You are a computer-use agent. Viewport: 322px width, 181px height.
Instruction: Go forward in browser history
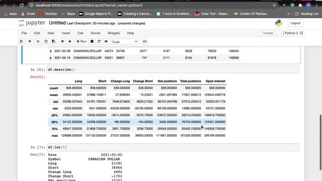pyautogui.click(x=14, y=6)
